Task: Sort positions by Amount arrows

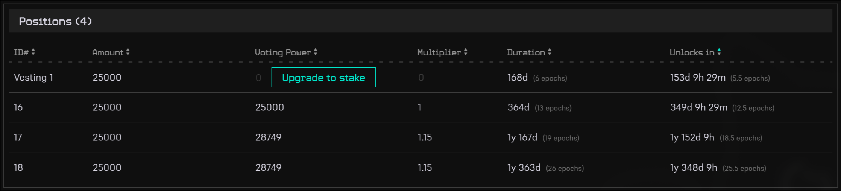Action: point(128,52)
